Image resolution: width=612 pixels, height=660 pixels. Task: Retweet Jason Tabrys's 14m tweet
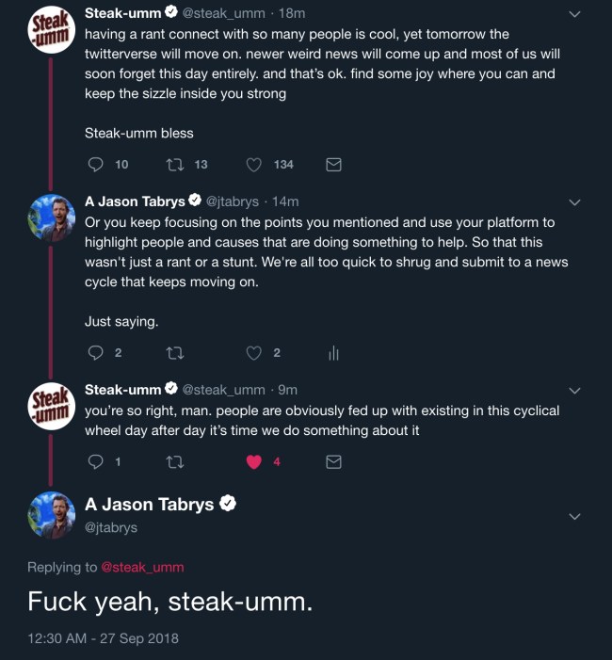click(x=174, y=353)
